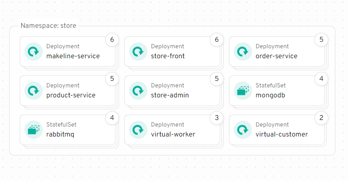
Task: Select the product-service name text
Action: pyautogui.click(x=71, y=95)
